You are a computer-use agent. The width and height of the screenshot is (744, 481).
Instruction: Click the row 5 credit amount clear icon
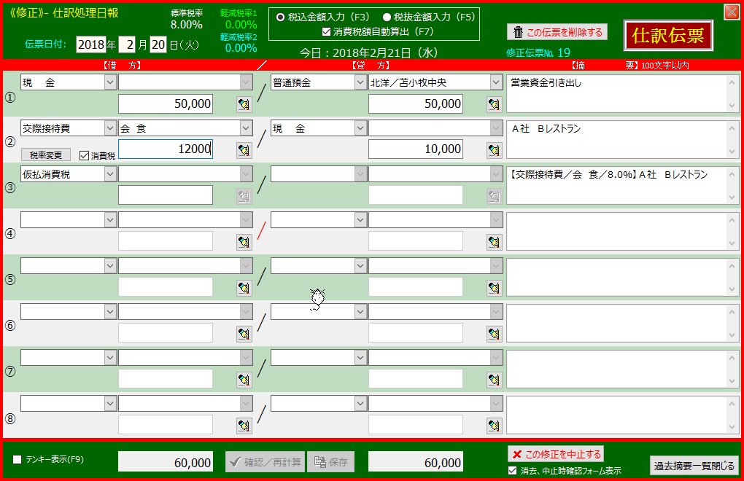tap(495, 287)
